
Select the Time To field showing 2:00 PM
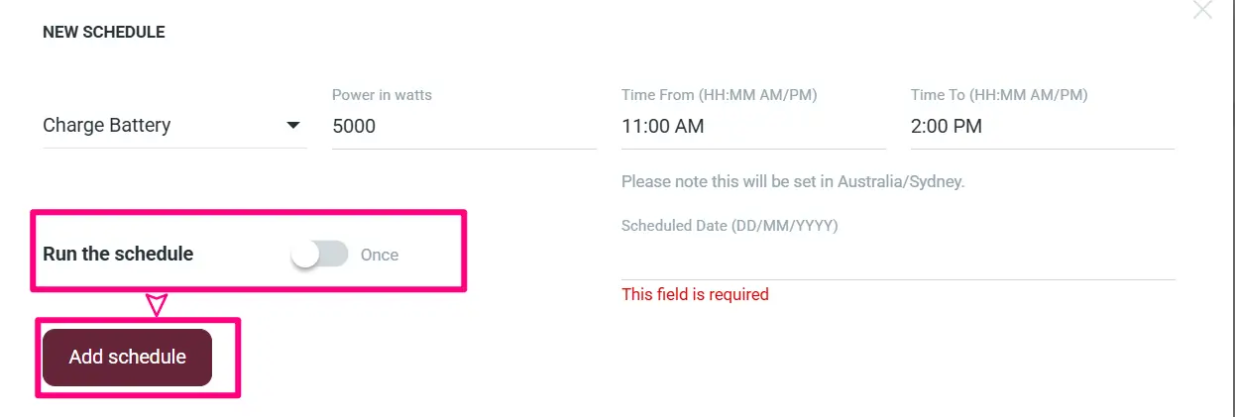click(1043, 126)
